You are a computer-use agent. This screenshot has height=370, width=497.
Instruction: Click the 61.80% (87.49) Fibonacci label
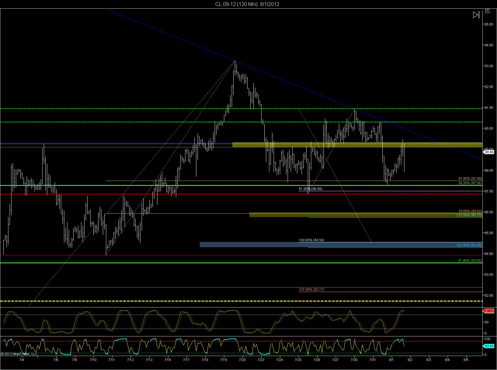(470, 179)
